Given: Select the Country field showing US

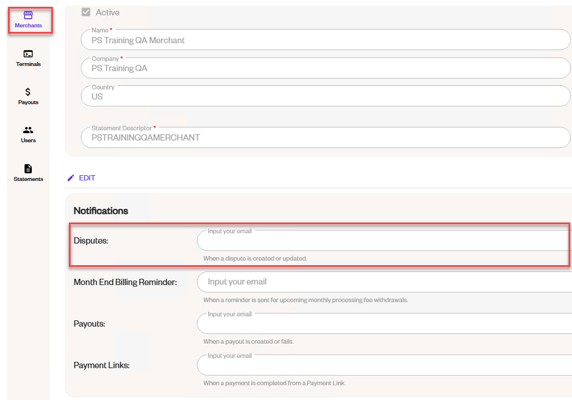Looking at the screenshot, I should point(326,96).
